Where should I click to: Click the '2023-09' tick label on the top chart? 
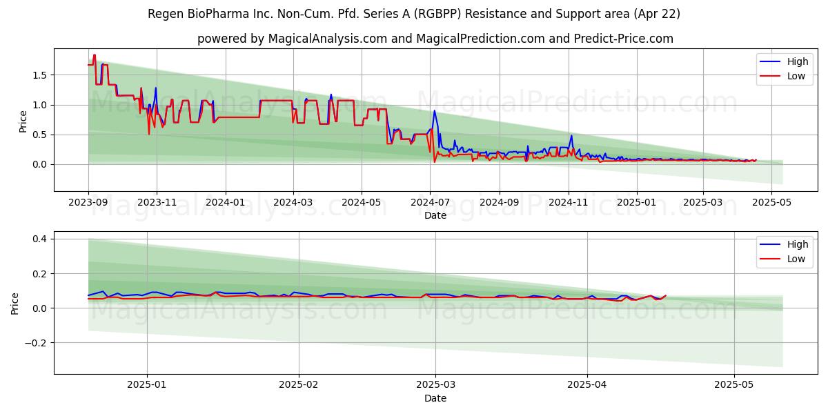(x=88, y=202)
